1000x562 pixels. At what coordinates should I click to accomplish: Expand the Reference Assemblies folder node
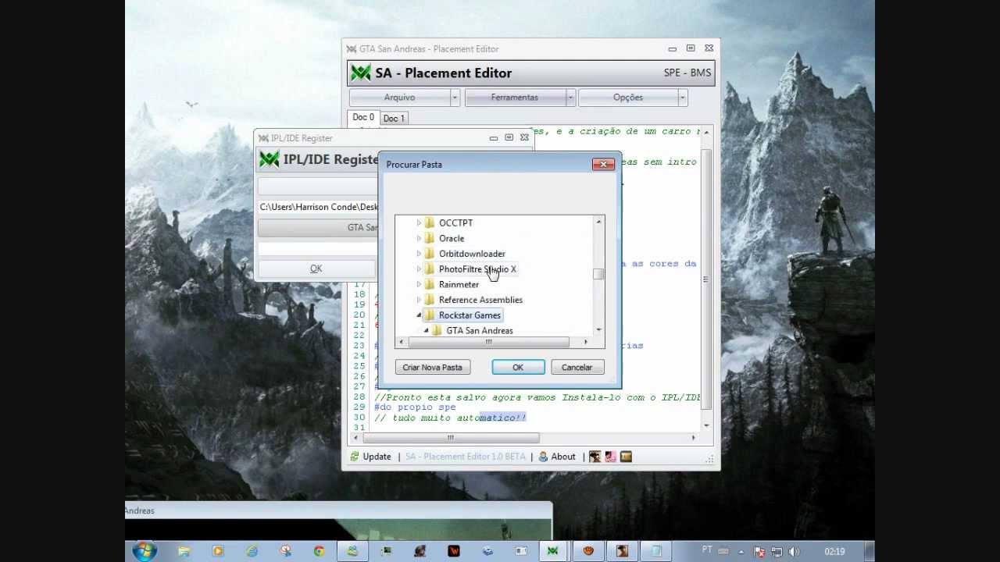tap(419, 300)
